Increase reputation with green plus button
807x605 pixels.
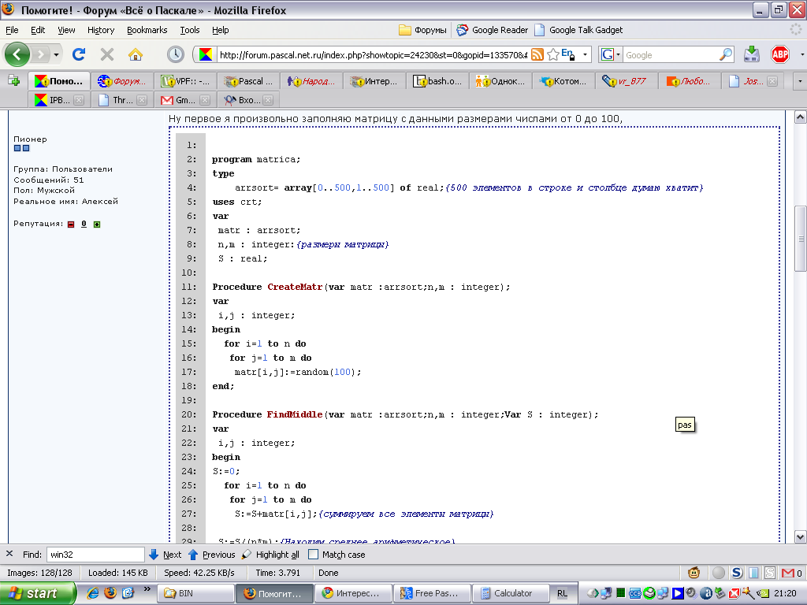(97, 224)
